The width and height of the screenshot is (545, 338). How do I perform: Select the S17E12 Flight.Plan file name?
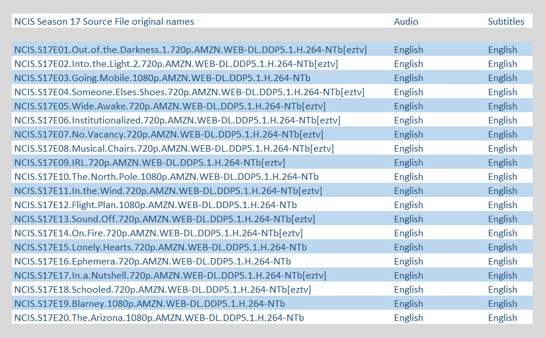[156, 205]
